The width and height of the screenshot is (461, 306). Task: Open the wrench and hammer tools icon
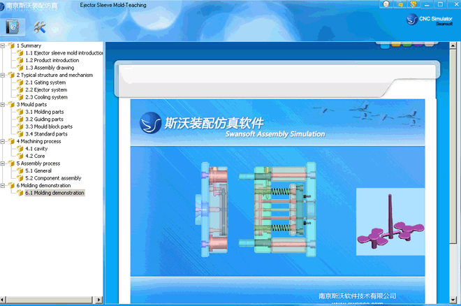(x=40, y=27)
